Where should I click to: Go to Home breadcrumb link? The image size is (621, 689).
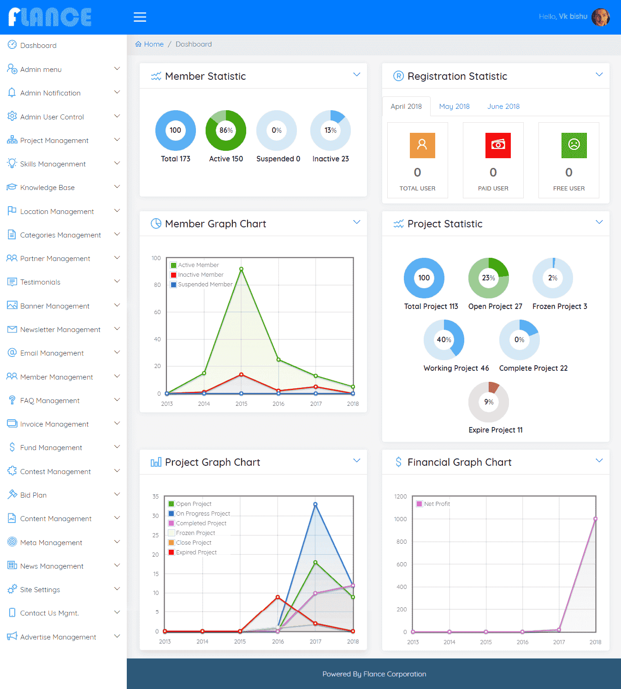point(154,44)
